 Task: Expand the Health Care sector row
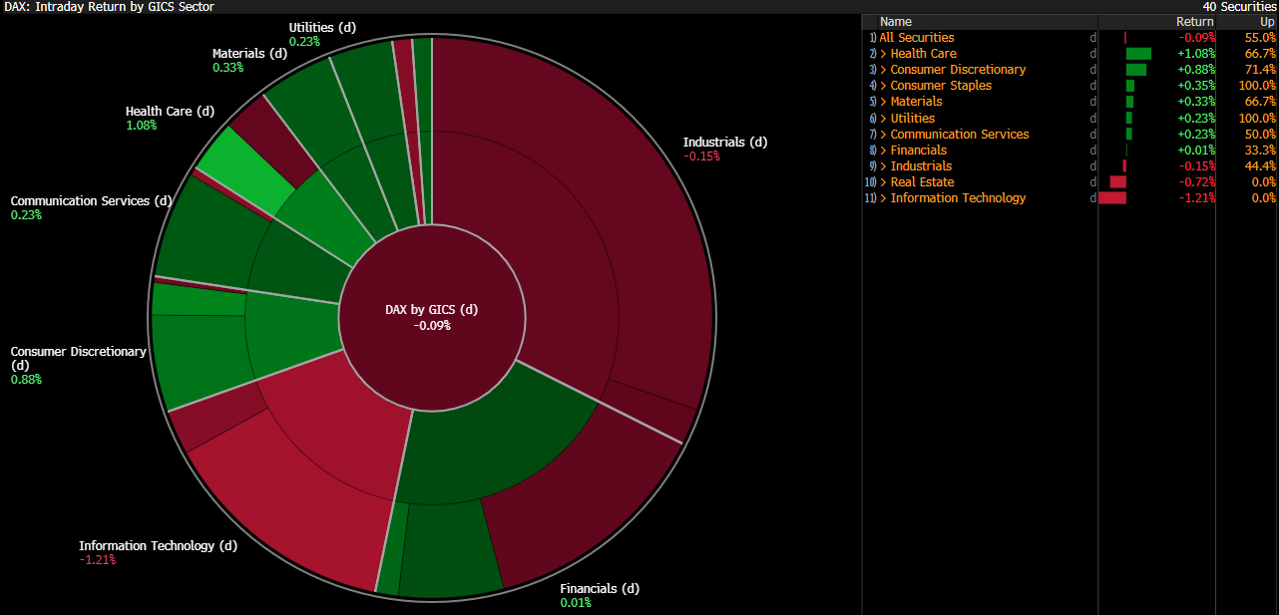click(x=883, y=54)
